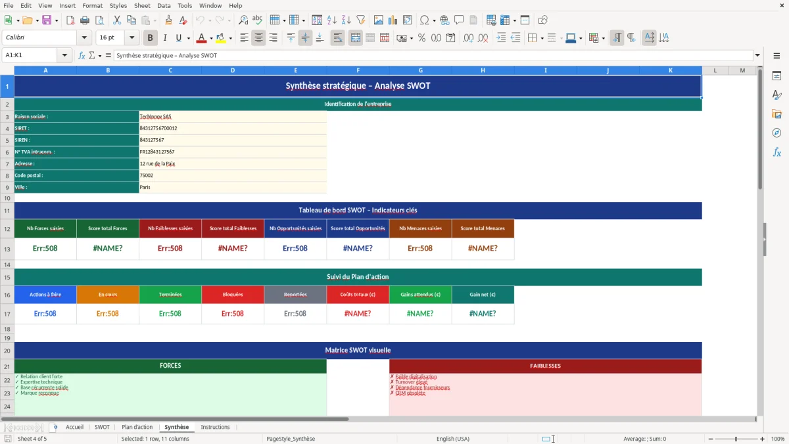This screenshot has height=444, width=789.
Task: Click the Font Color red A swatch
Action: [x=201, y=38]
